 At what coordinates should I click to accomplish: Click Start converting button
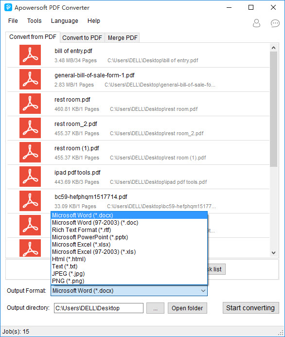[x=250, y=308]
